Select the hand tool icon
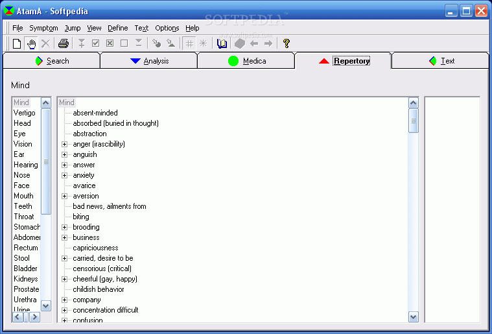492x334 pixels. click(31, 43)
